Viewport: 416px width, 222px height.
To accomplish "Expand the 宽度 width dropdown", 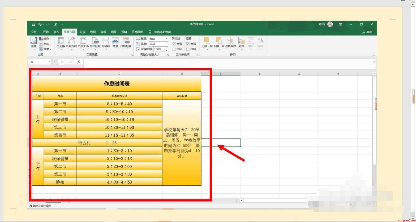I will click(x=158, y=39).
